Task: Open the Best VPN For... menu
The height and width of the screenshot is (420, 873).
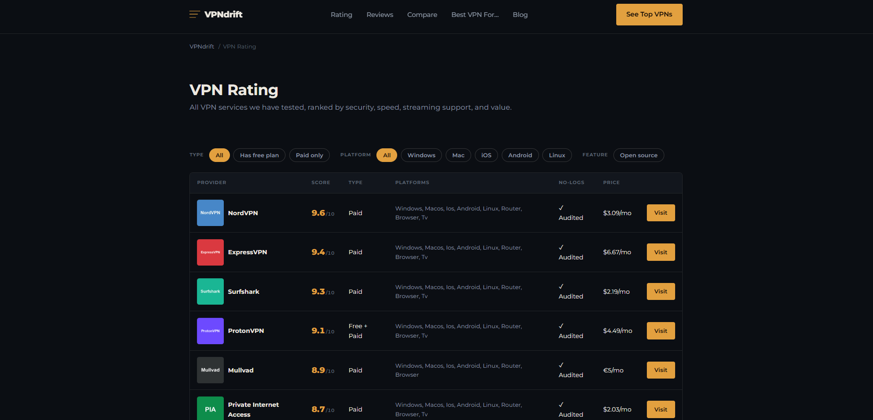Action: pos(475,15)
